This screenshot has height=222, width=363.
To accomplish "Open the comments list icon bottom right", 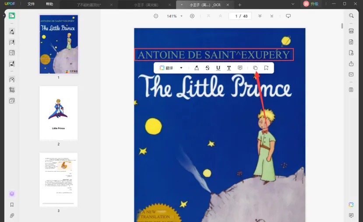I will pyautogui.click(x=351, y=215).
